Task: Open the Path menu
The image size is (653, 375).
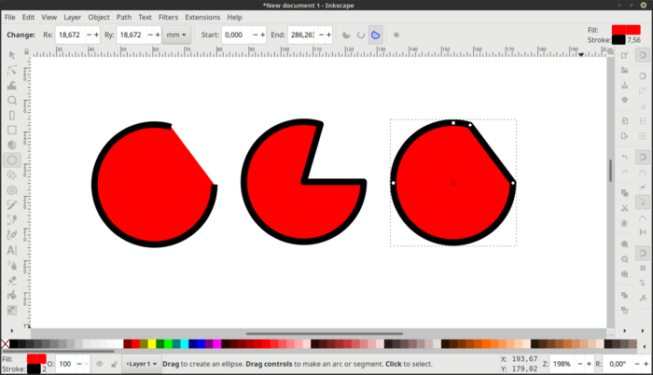Action: tap(124, 17)
